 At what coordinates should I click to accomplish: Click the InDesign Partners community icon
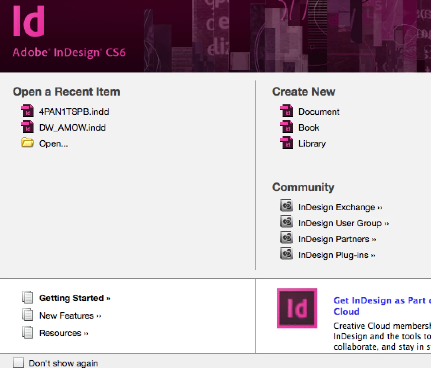point(287,237)
